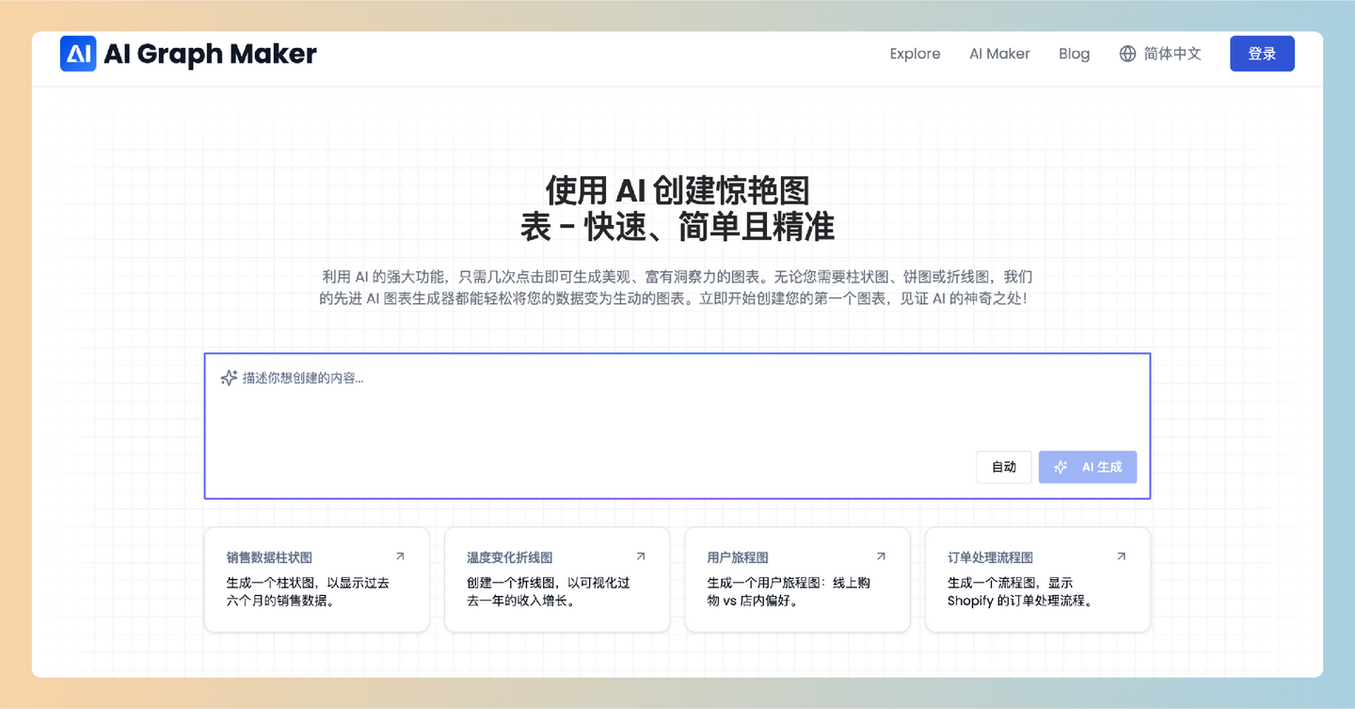This screenshot has width=1355, height=709.
Task: Click the sparkle icon in the prompt box
Action: [228, 377]
